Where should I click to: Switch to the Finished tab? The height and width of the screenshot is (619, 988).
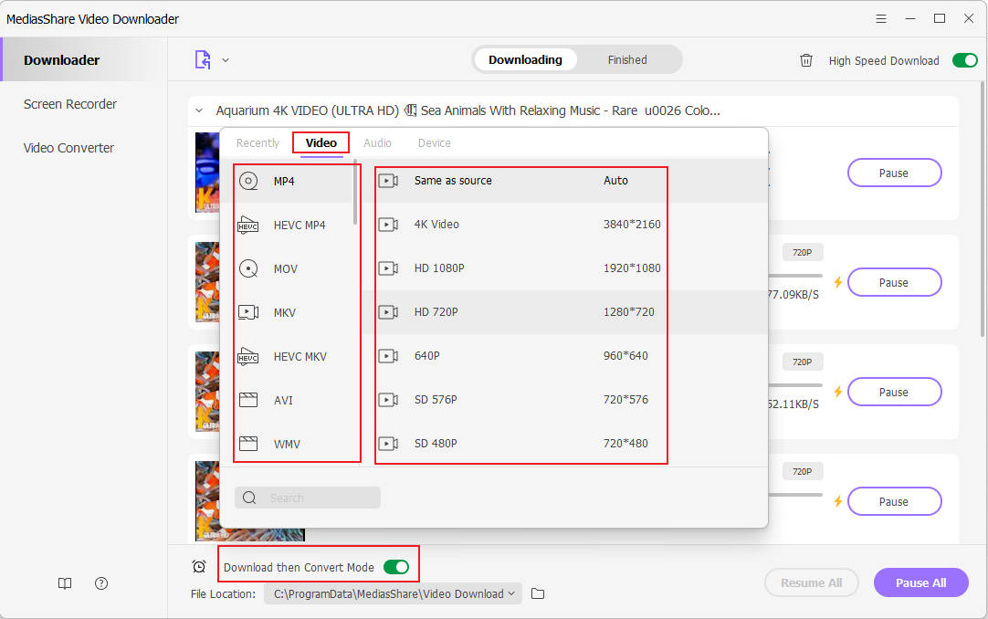pyautogui.click(x=627, y=60)
